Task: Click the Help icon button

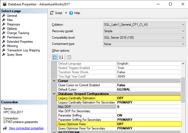Action: 71,13
